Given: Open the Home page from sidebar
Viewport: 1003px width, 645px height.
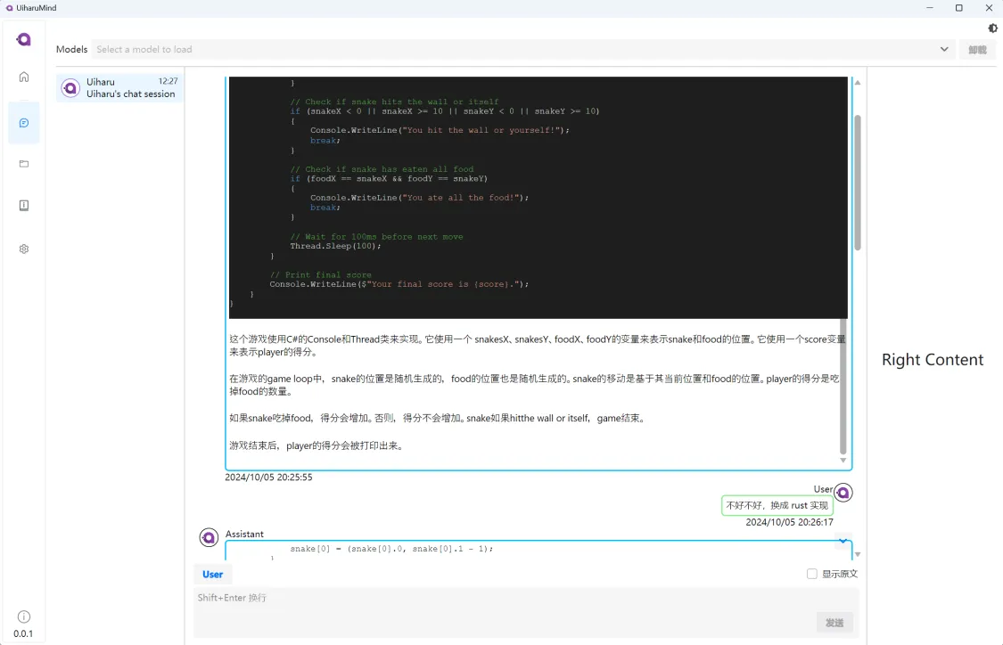Looking at the screenshot, I should point(24,77).
